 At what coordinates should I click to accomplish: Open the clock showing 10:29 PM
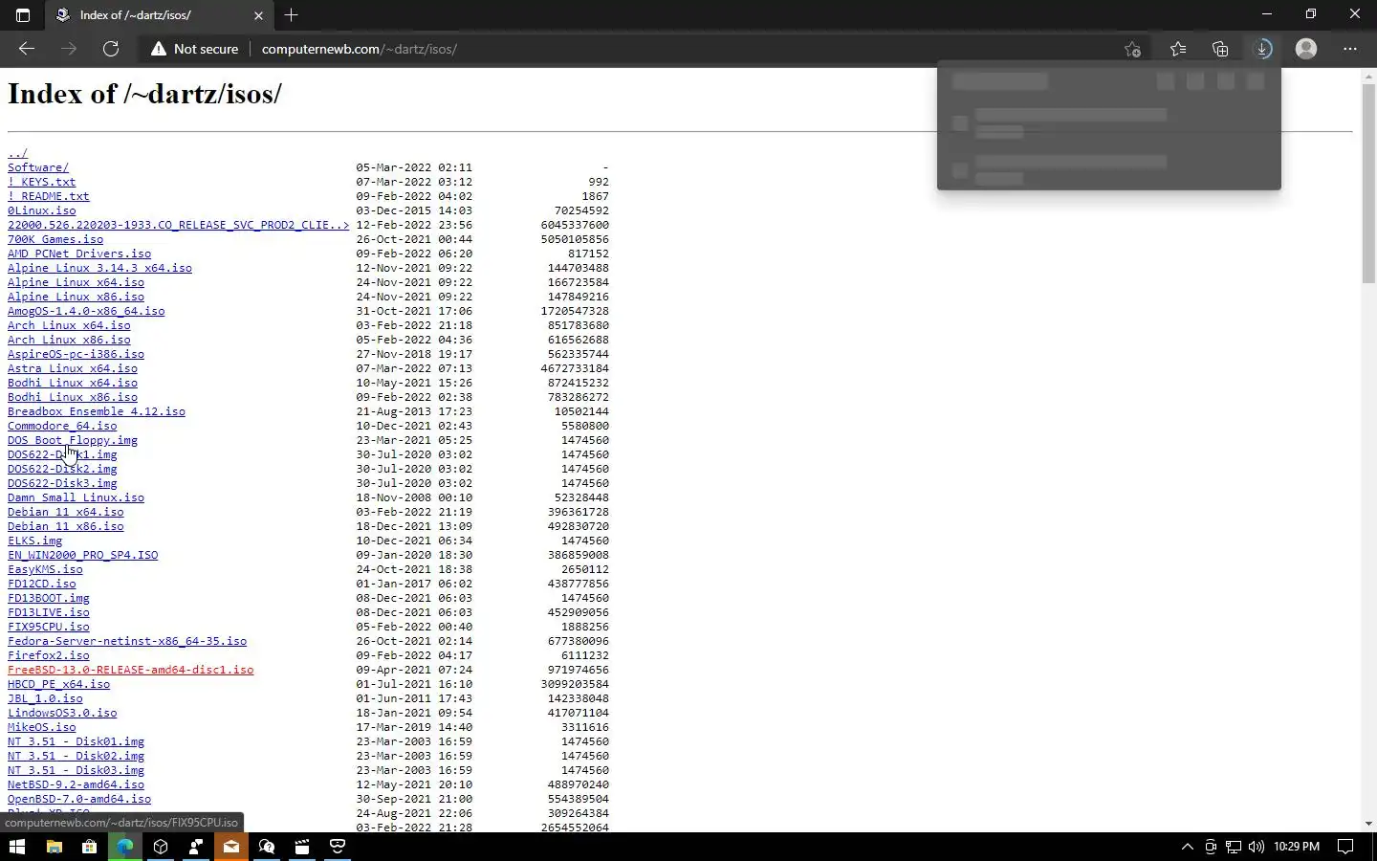tap(1297, 847)
